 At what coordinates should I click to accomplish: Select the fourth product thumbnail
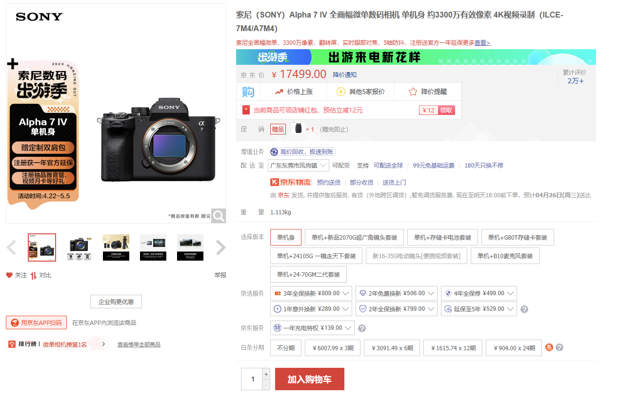click(153, 247)
